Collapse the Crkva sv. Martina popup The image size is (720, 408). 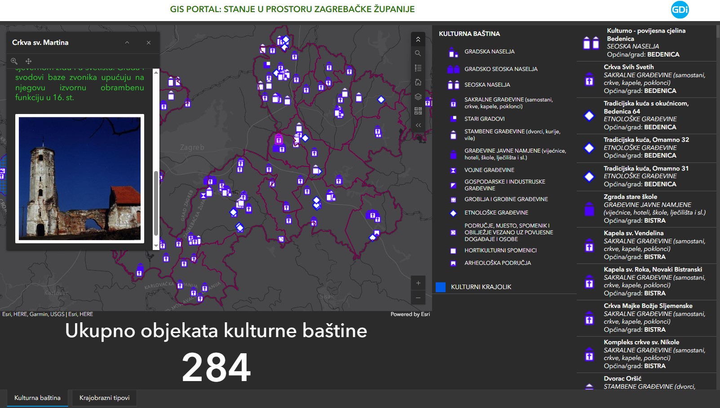pyautogui.click(x=127, y=43)
